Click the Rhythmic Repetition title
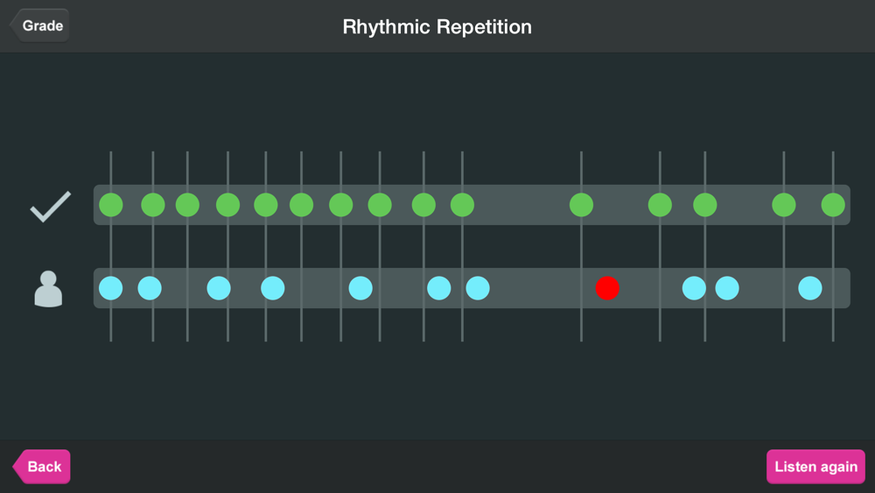Image resolution: width=875 pixels, height=493 pixels. (437, 27)
